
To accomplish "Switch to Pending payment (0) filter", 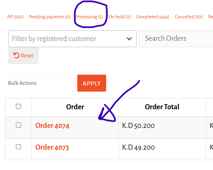I will (x=50, y=17).
